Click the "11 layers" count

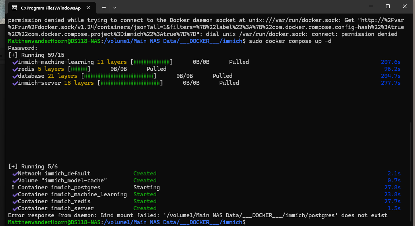112,62
